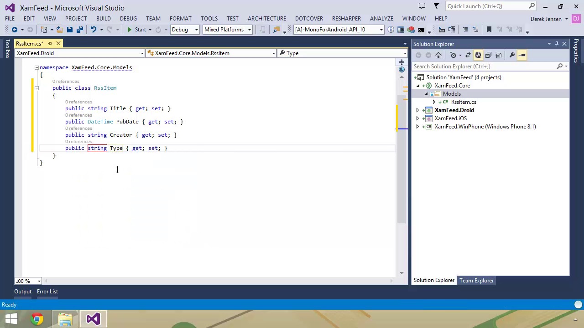Open the Toolbox side panel
Image resolution: width=584 pixels, height=328 pixels.
pyautogui.click(x=7, y=49)
